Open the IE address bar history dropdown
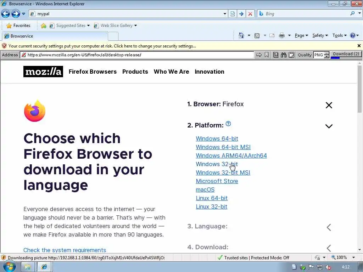 225,14
